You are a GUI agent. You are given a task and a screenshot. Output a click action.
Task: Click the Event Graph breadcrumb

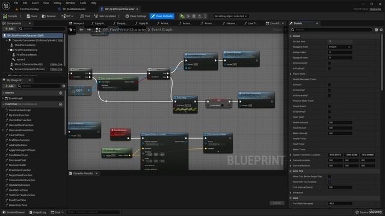[162, 29]
